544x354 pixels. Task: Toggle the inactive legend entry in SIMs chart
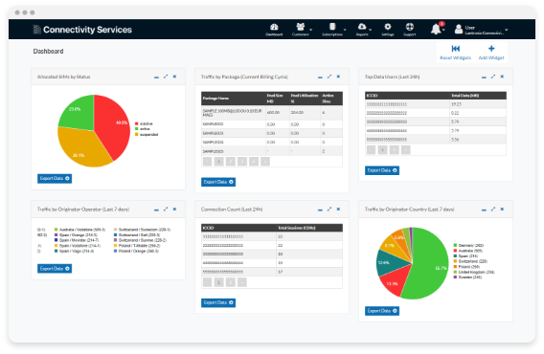click(x=144, y=123)
